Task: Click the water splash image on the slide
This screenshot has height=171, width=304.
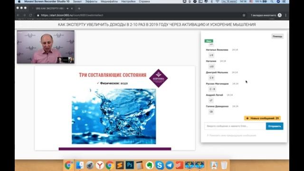Action: [114, 116]
